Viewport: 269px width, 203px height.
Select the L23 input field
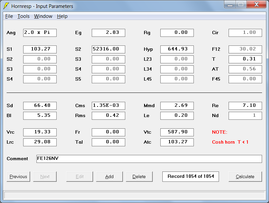click(177, 59)
